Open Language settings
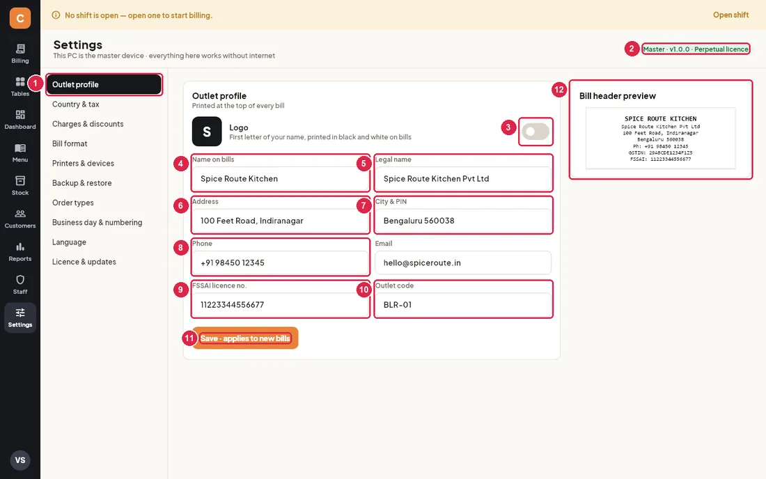Image resolution: width=766 pixels, height=479 pixels. 104,242
